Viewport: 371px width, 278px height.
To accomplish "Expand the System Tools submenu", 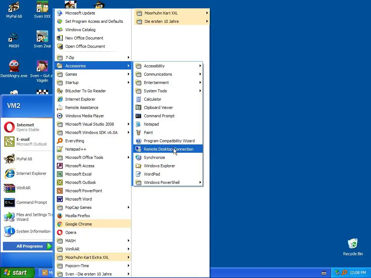I will (168, 91).
